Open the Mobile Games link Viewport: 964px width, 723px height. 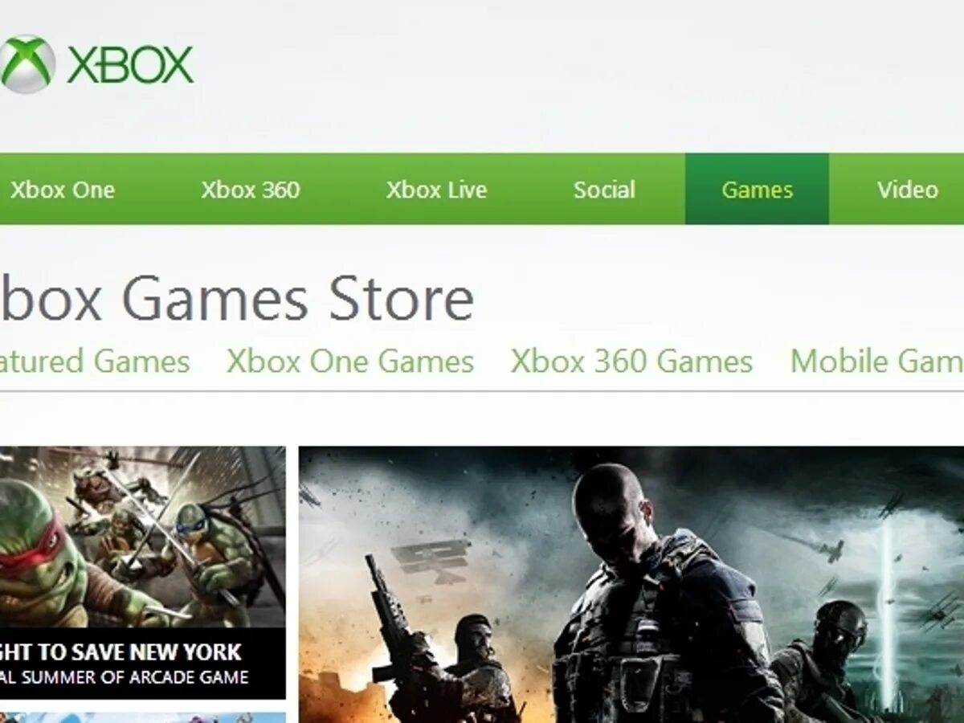click(x=876, y=361)
